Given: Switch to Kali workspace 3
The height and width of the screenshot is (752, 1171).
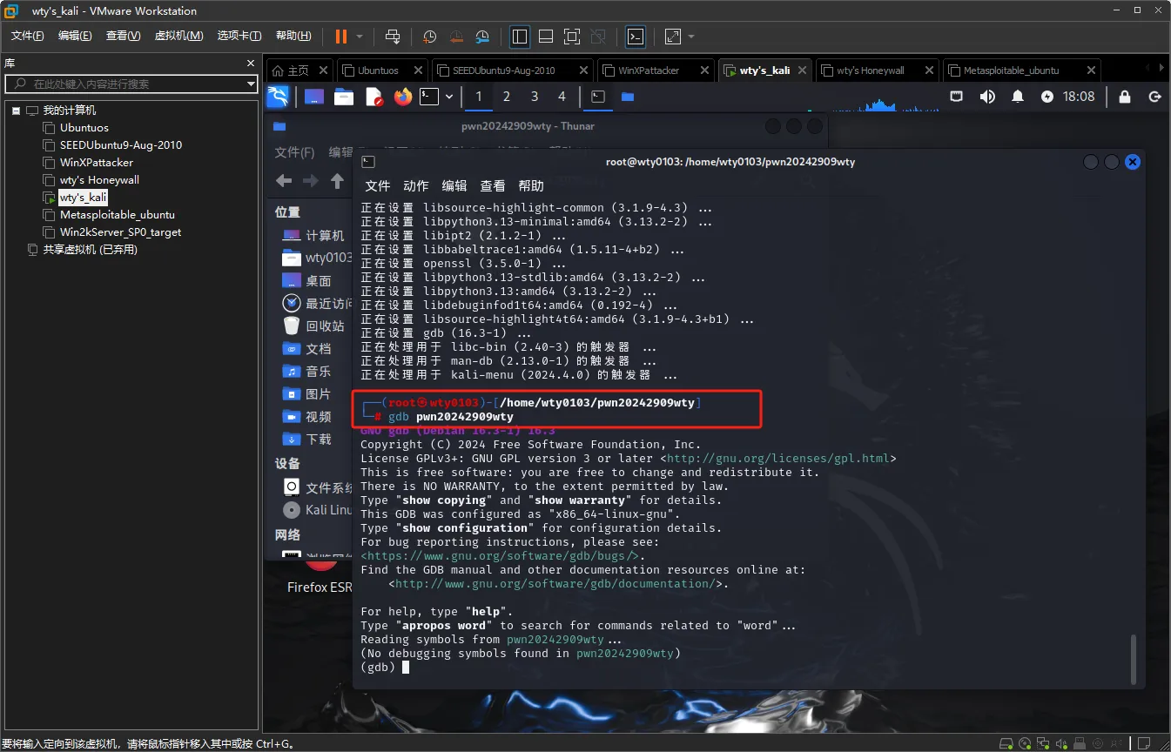Looking at the screenshot, I should pos(535,97).
